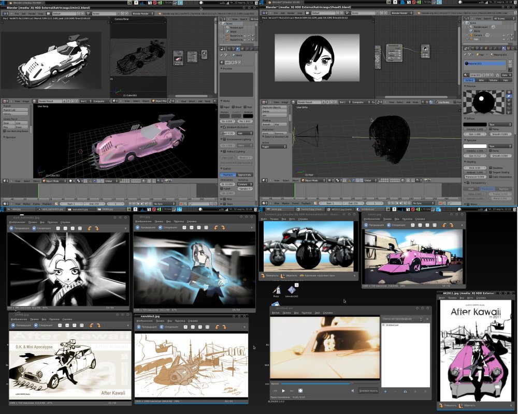Screen dimensions: 518x414
Task: Toggle Camera visibility eye in head5.blend outliner
Action: [x=504, y=35]
